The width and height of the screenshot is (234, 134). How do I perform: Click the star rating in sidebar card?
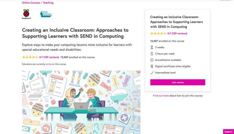click(158, 33)
